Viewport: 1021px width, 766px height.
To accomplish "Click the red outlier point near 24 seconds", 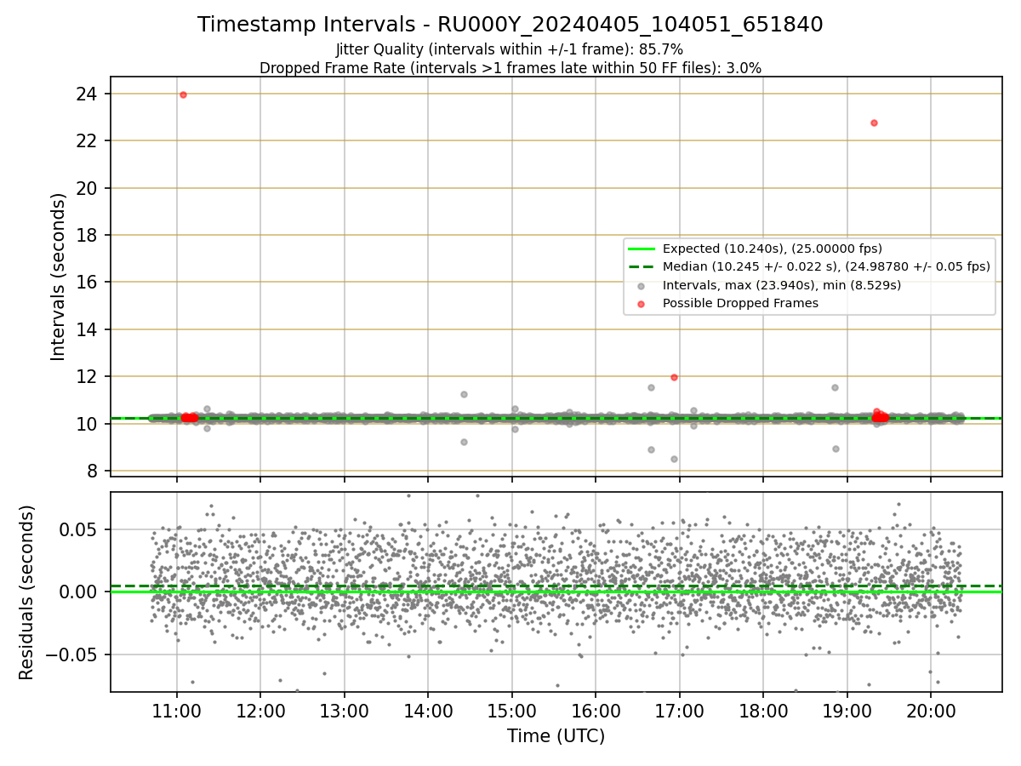I will [183, 94].
